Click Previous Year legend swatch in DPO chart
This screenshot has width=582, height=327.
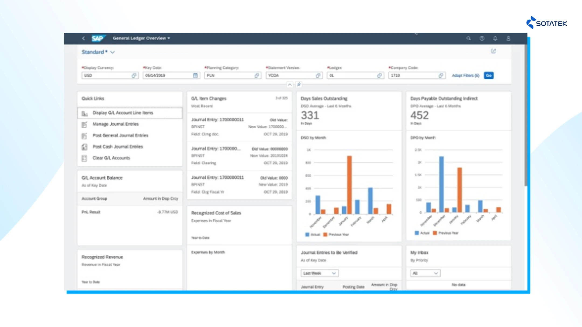pyautogui.click(x=435, y=233)
